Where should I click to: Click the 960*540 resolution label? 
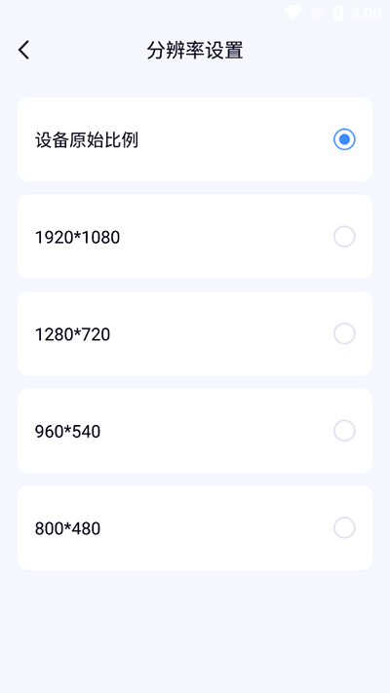67,432
